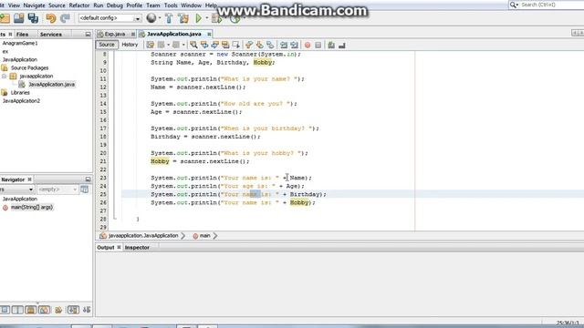Stop macro recording square icon
This screenshot has width=584, height=328.
pos(318,45)
